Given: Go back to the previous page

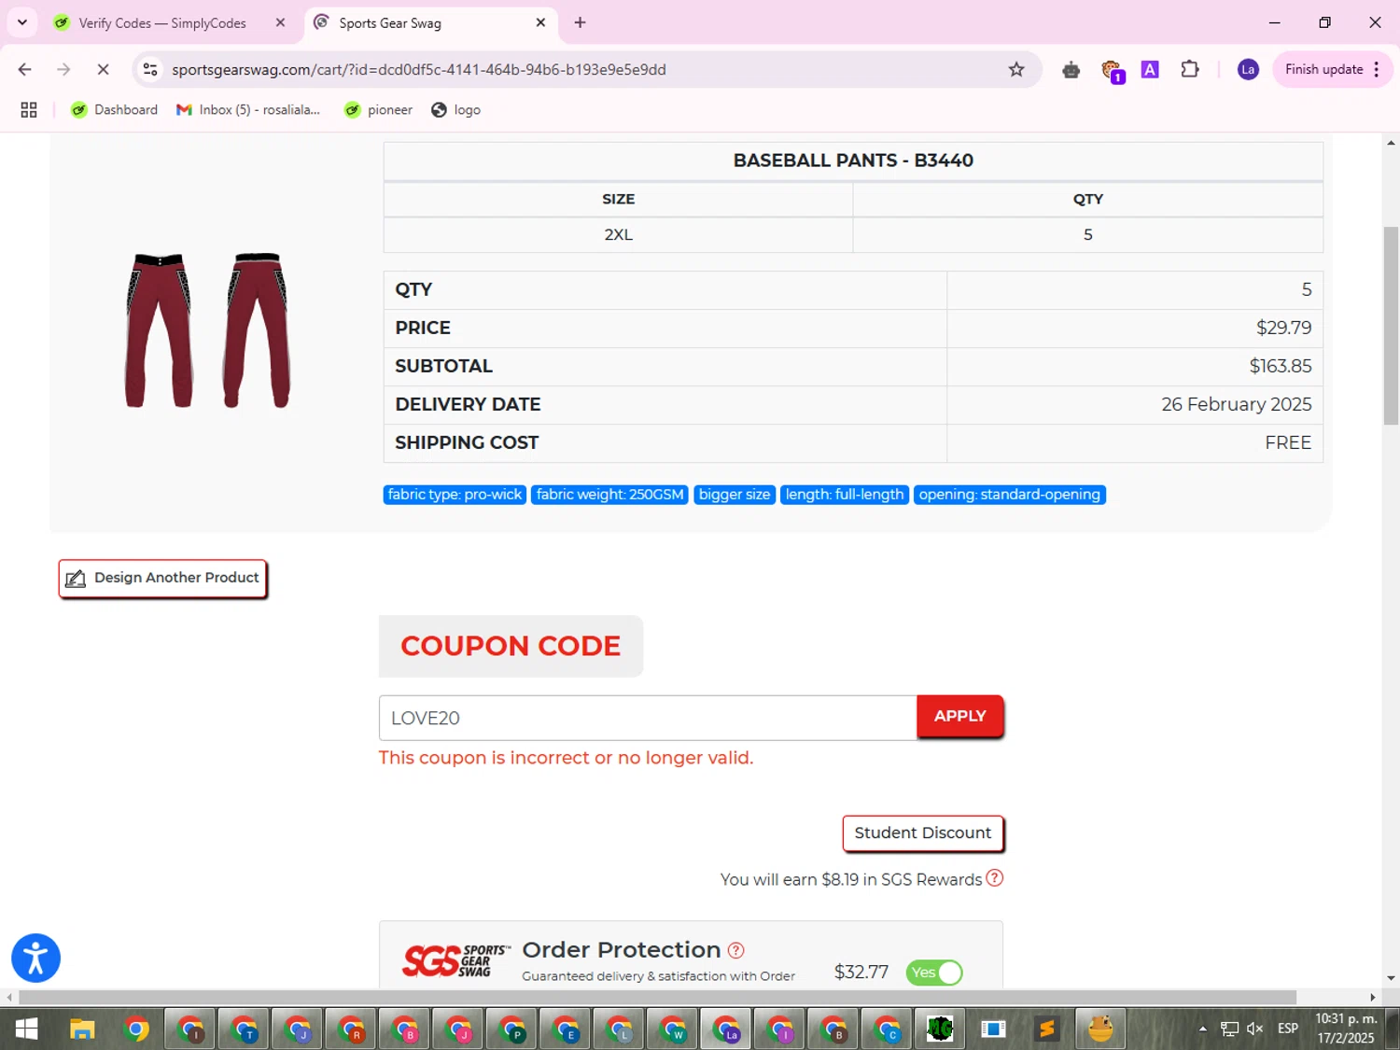Looking at the screenshot, I should tap(25, 69).
